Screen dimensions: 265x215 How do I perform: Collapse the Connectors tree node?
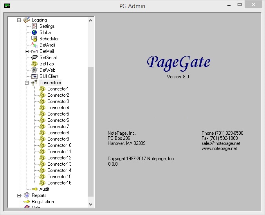27,83
